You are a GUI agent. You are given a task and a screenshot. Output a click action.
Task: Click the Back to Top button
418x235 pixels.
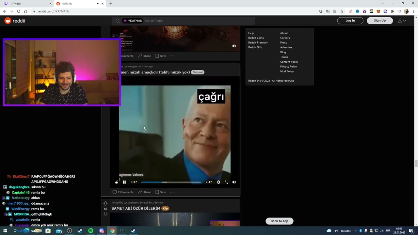[280, 221]
